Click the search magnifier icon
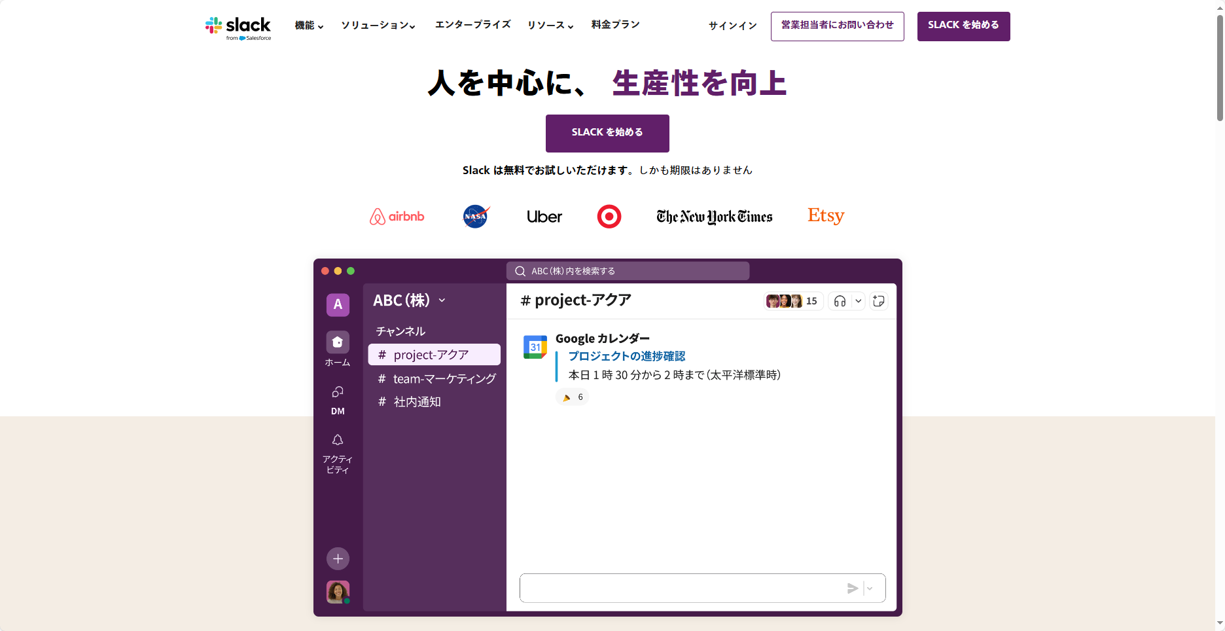 520,271
